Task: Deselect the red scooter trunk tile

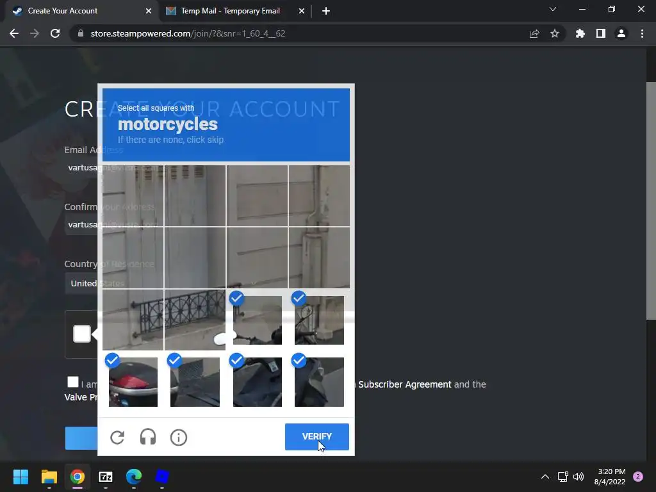Action: pos(133,382)
